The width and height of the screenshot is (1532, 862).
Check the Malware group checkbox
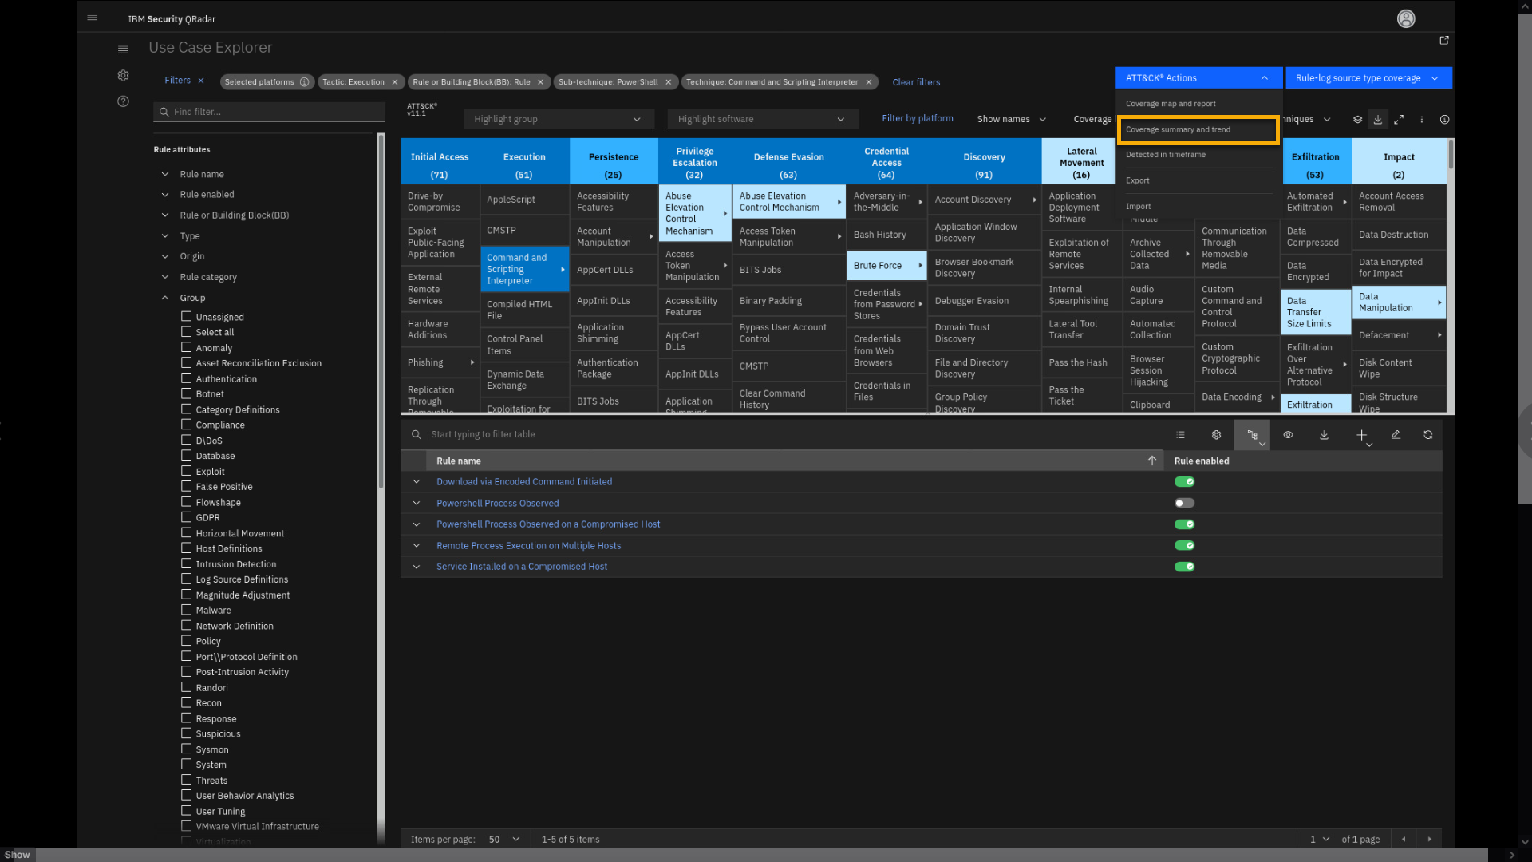(186, 610)
